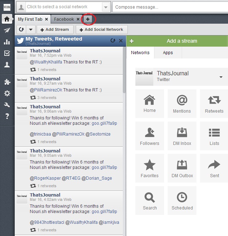Open the Home streams sidebar icon

tap(7, 19)
